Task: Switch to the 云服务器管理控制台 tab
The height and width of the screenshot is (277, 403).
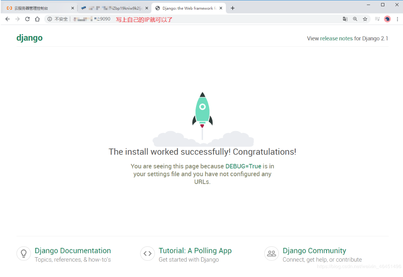Action: pos(39,8)
